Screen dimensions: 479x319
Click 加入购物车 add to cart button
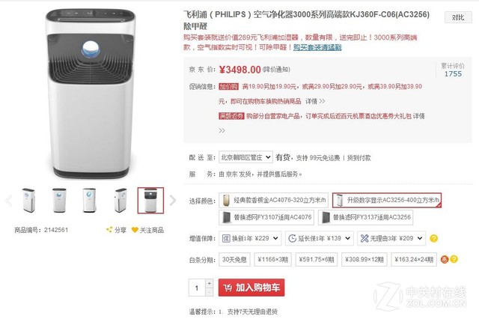click(251, 288)
